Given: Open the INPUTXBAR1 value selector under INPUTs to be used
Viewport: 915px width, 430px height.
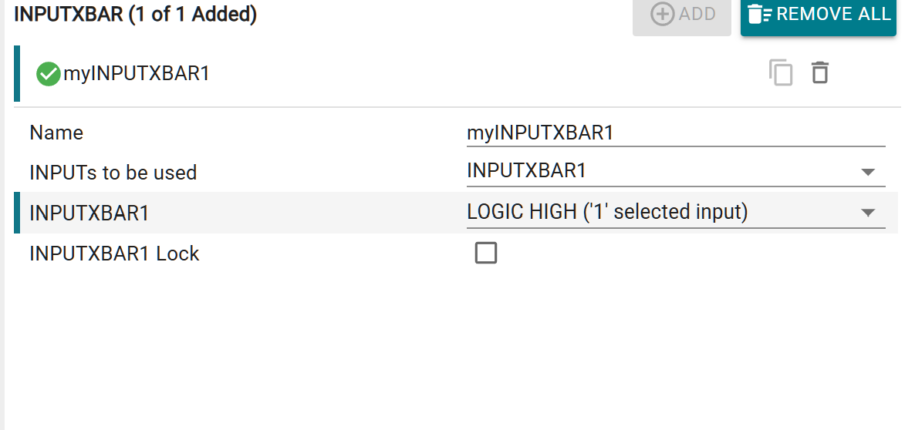Looking at the screenshot, I should 663,171.
